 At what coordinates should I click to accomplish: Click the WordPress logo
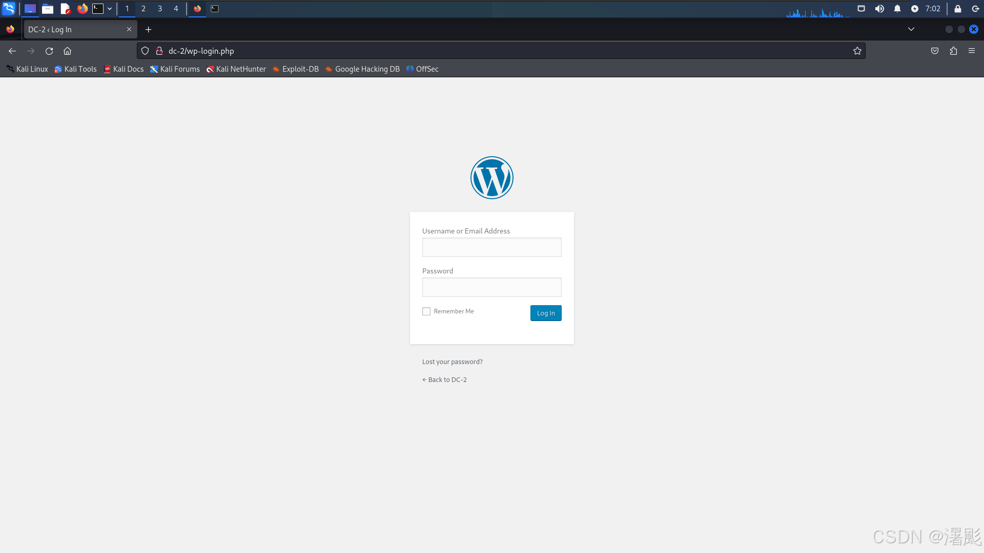[491, 178]
